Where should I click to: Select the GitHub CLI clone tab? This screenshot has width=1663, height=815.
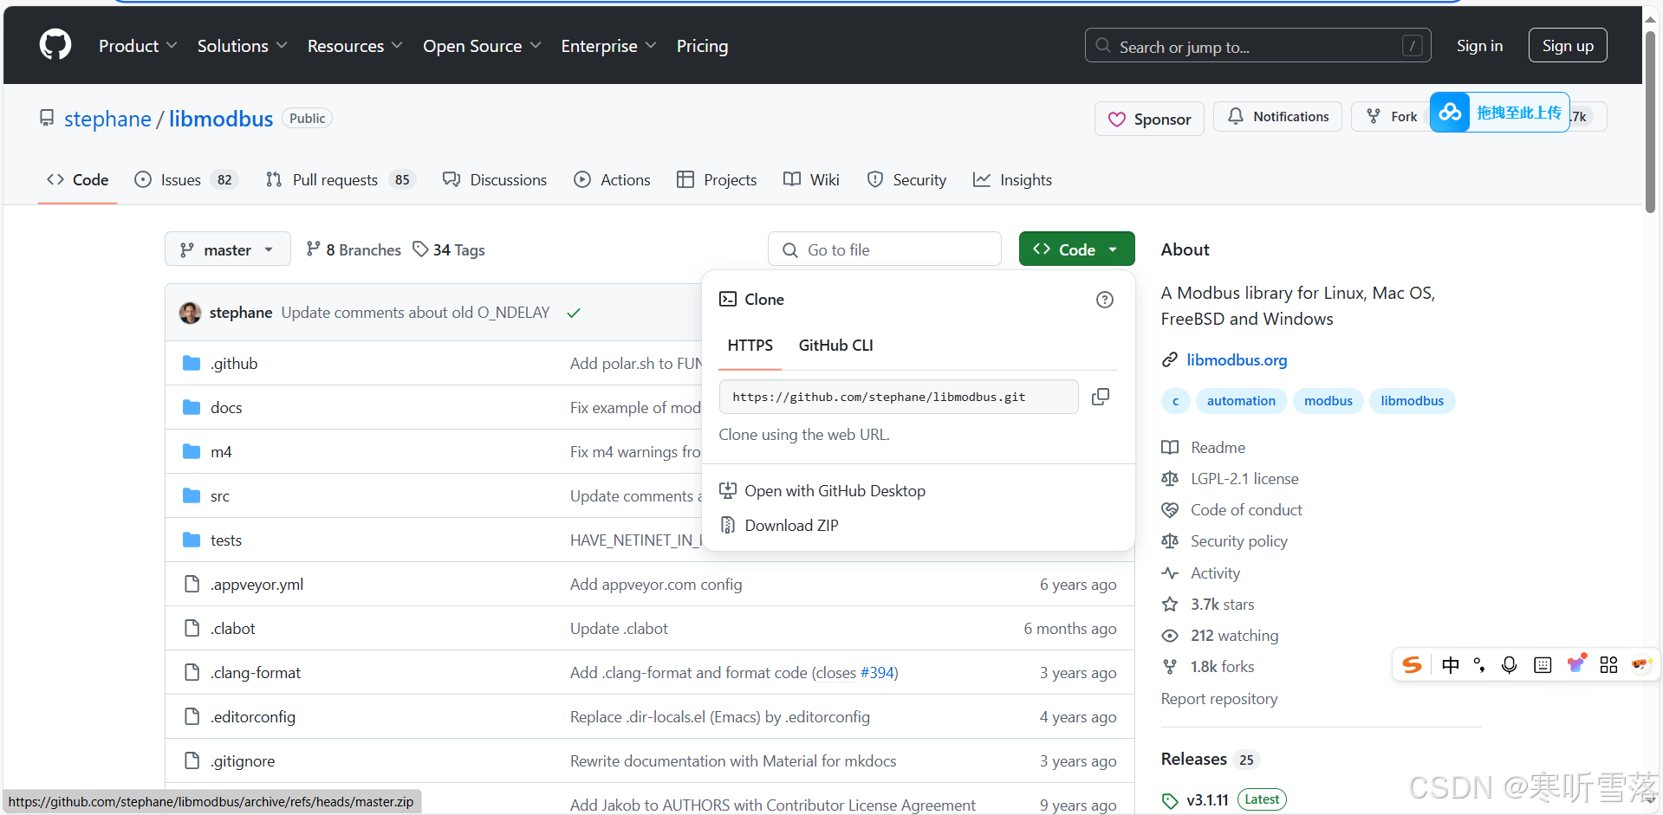835,346
